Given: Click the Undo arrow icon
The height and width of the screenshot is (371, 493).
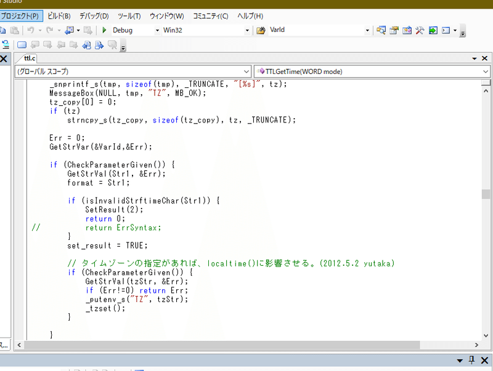Looking at the screenshot, I should click(30, 30).
